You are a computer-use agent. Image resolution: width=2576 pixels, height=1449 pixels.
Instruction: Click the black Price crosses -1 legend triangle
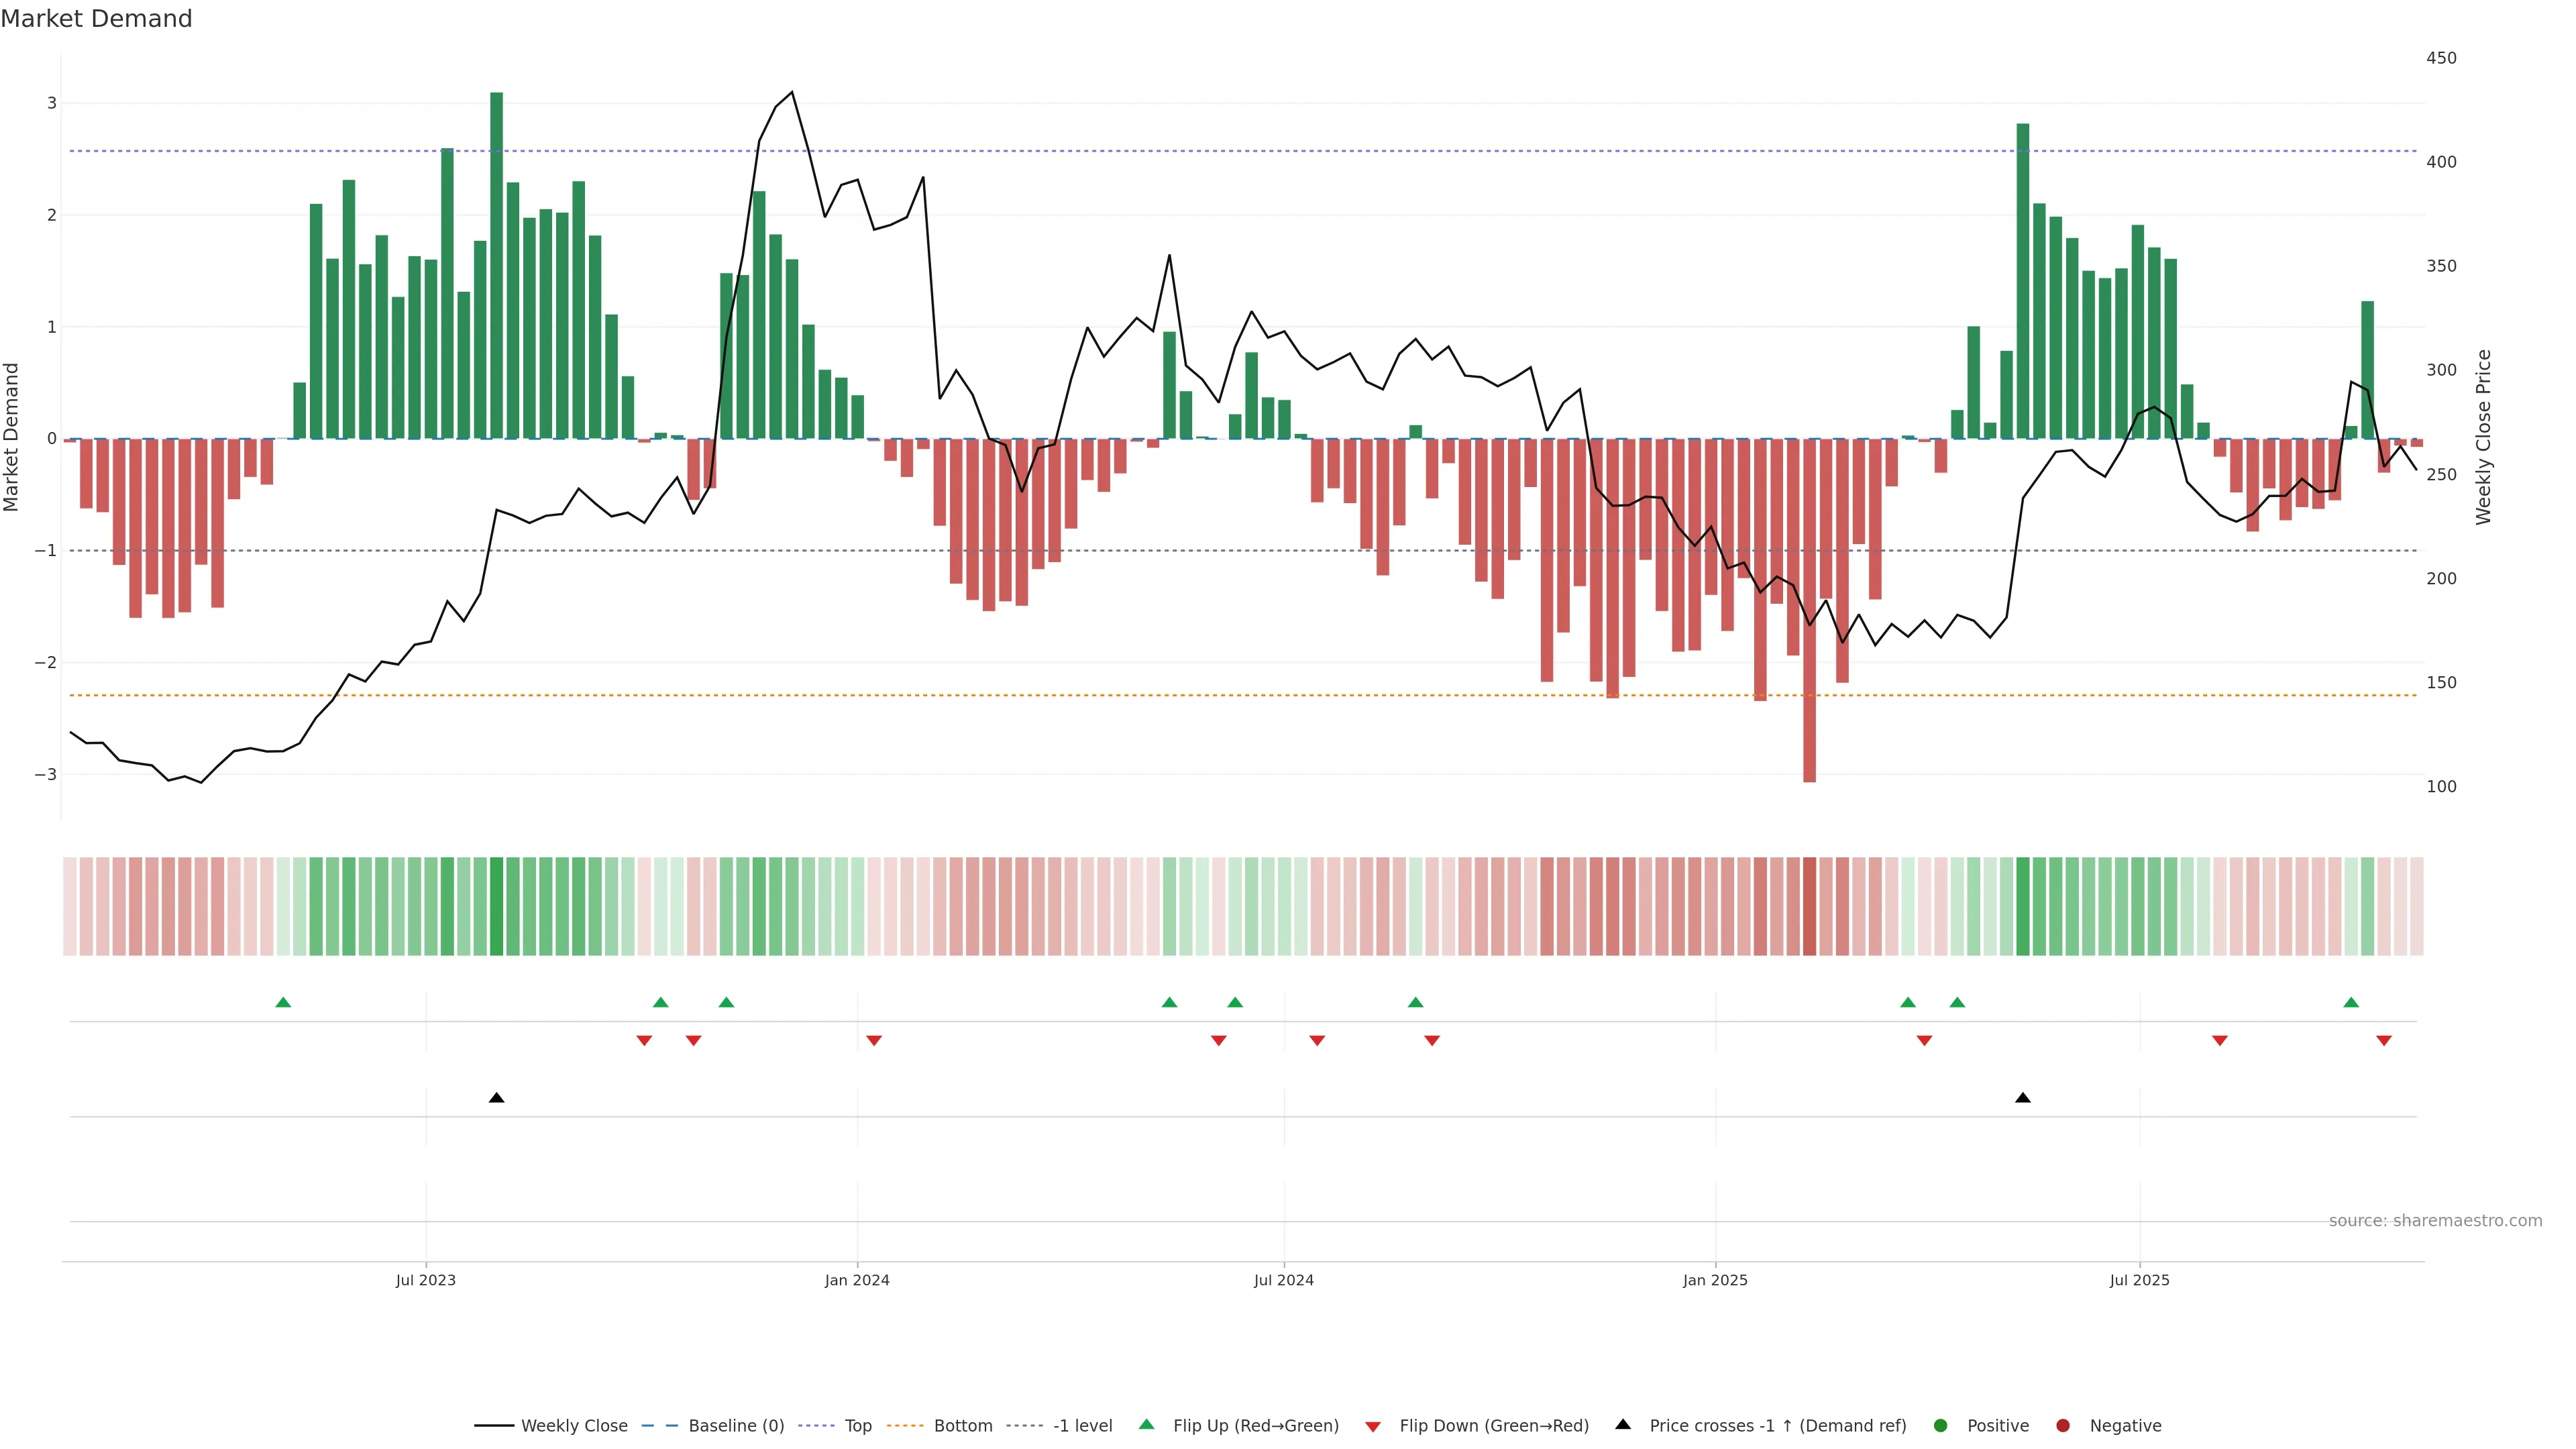1623,1424
